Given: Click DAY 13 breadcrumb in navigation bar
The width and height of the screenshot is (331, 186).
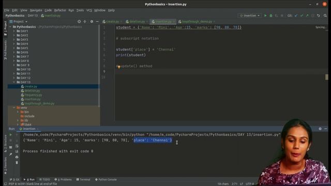Looking at the screenshot, I should point(33,16).
